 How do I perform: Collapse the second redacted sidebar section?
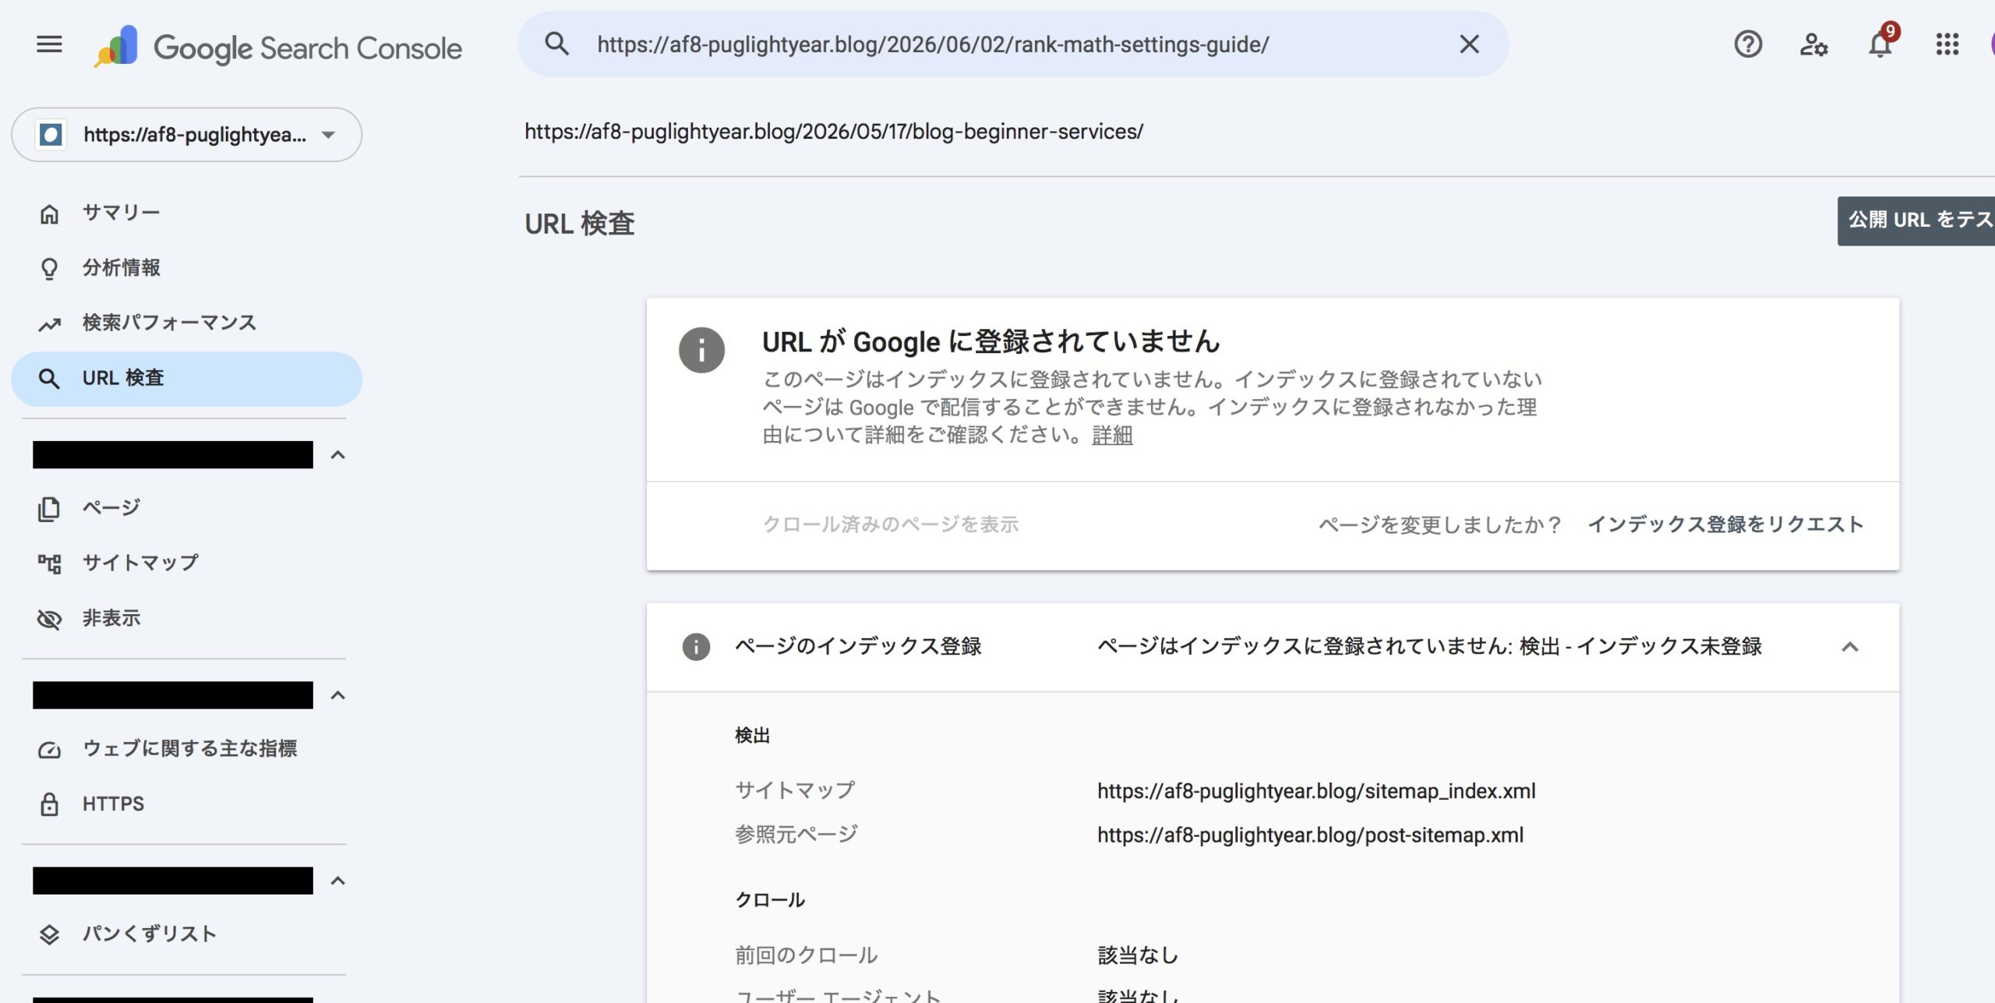click(x=337, y=695)
